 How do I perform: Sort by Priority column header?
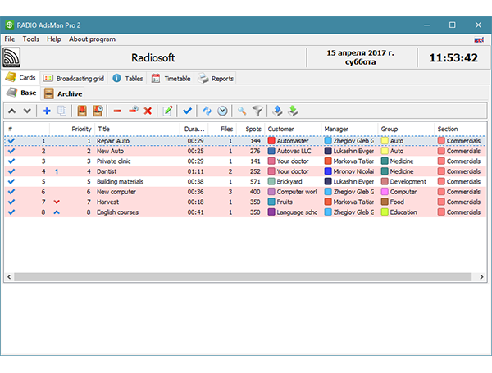click(72, 129)
